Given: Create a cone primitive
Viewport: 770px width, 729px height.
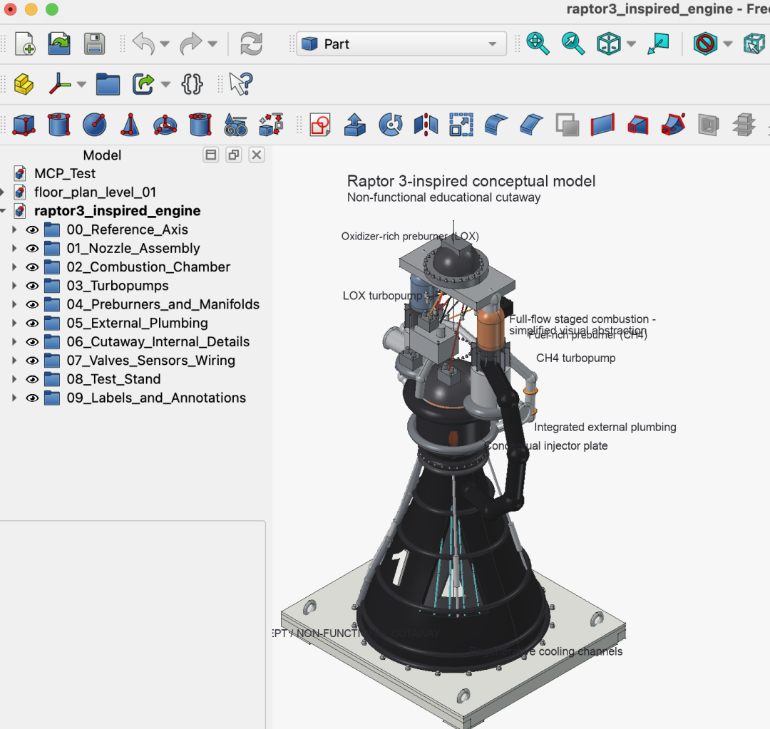Looking at the screenshot, I should point(130,125).
